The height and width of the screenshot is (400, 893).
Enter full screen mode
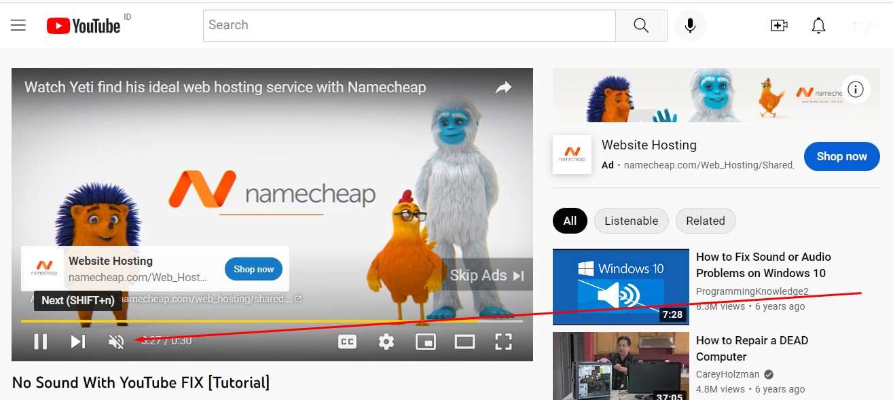(503, 342)
